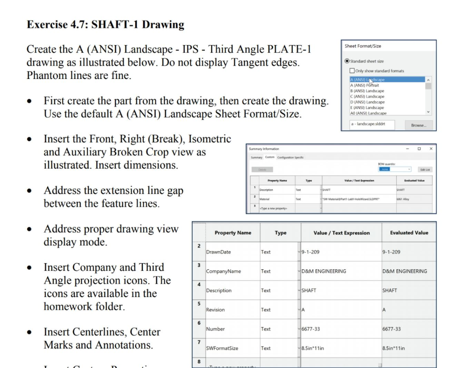Screen dimensions: 457x368
Task: Select A (ANSI) Landscape in the list
Action: pos(387,79)
